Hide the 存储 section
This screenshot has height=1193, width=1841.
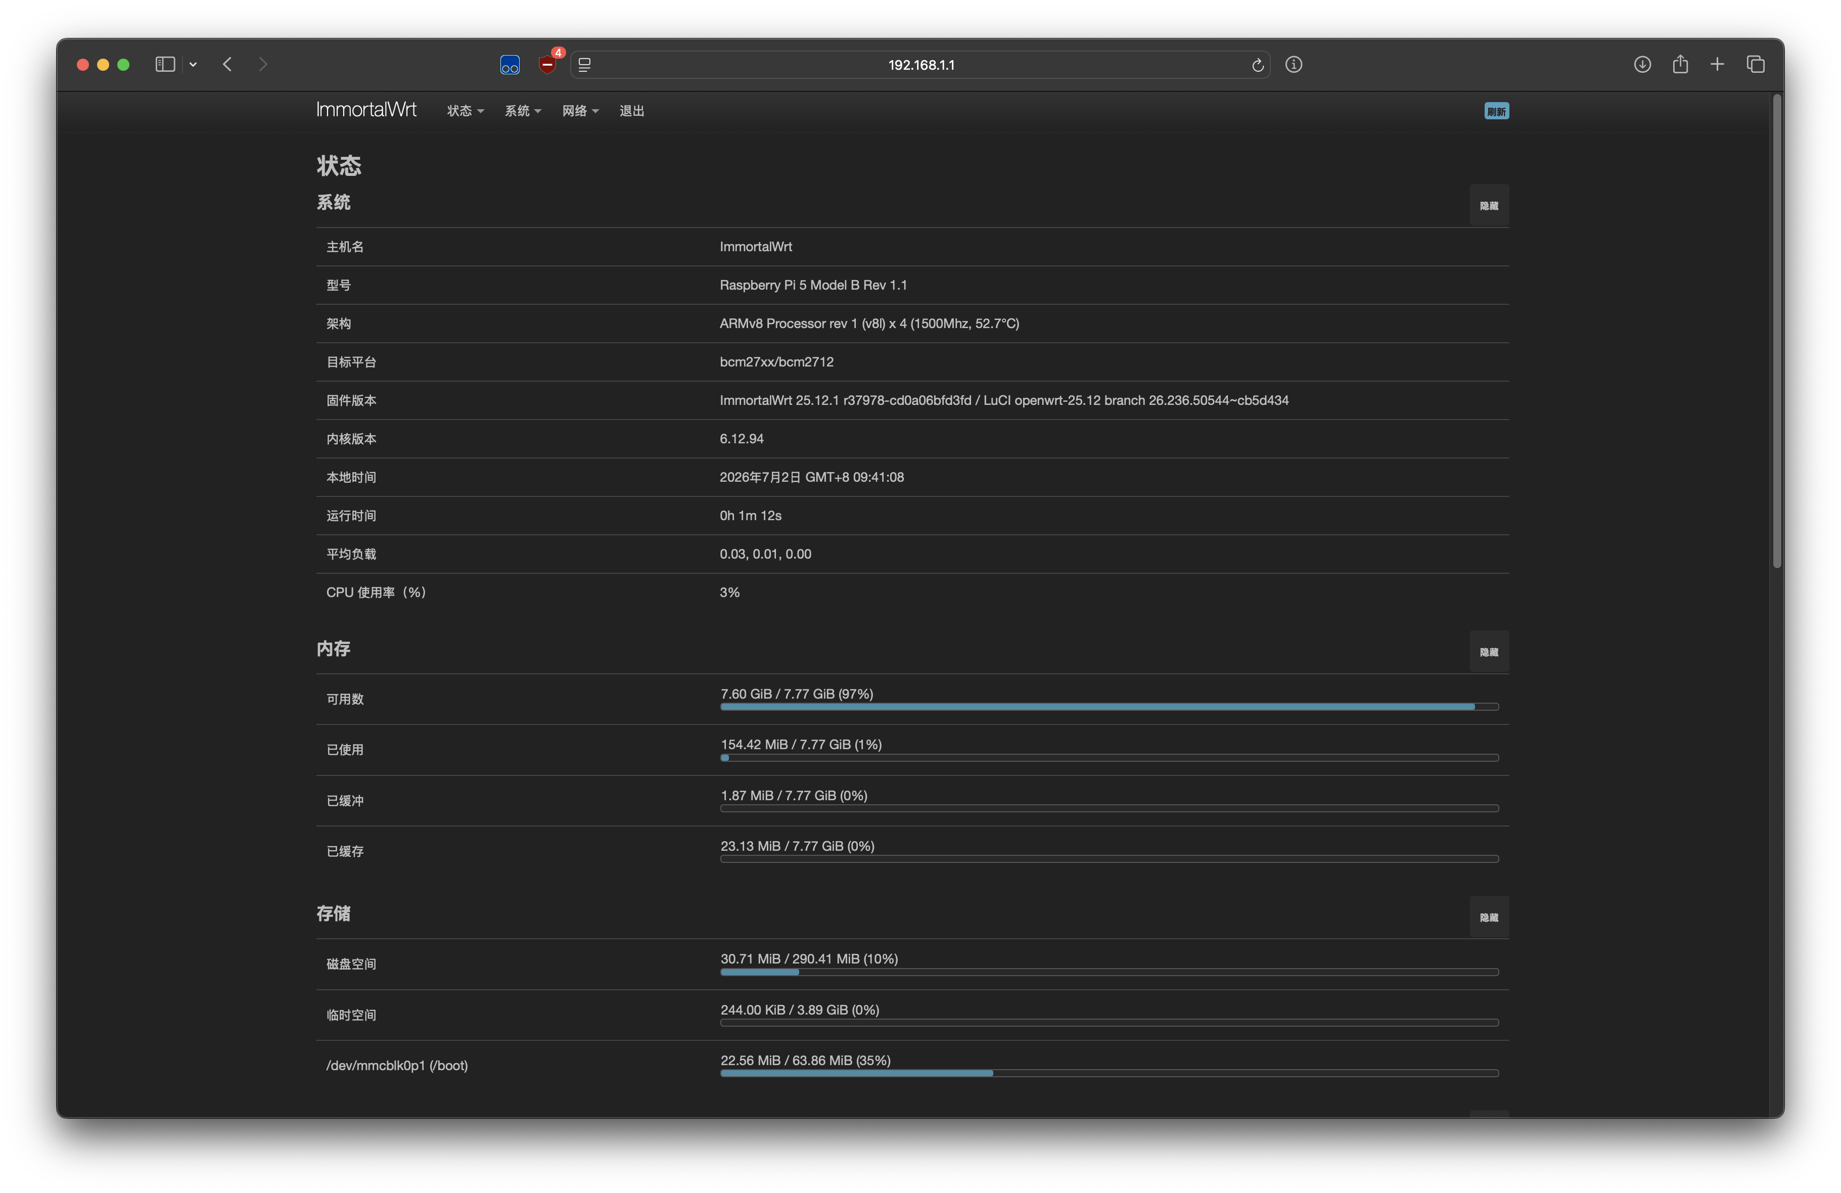coord(1488,917)
